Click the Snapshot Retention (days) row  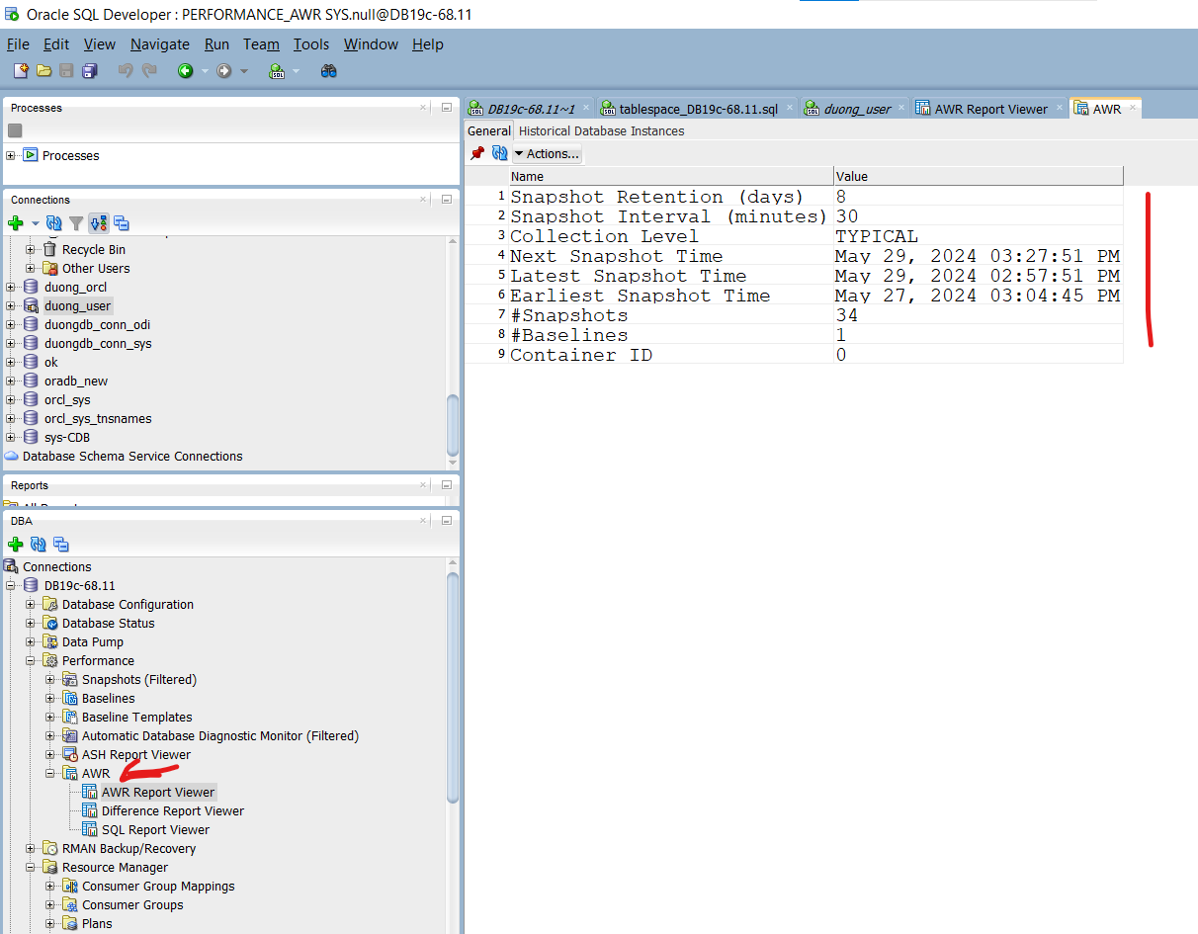click(794, 197)
